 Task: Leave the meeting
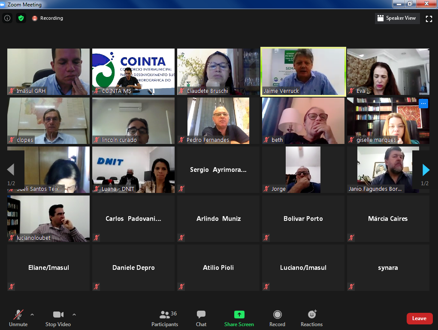(419, 318)
